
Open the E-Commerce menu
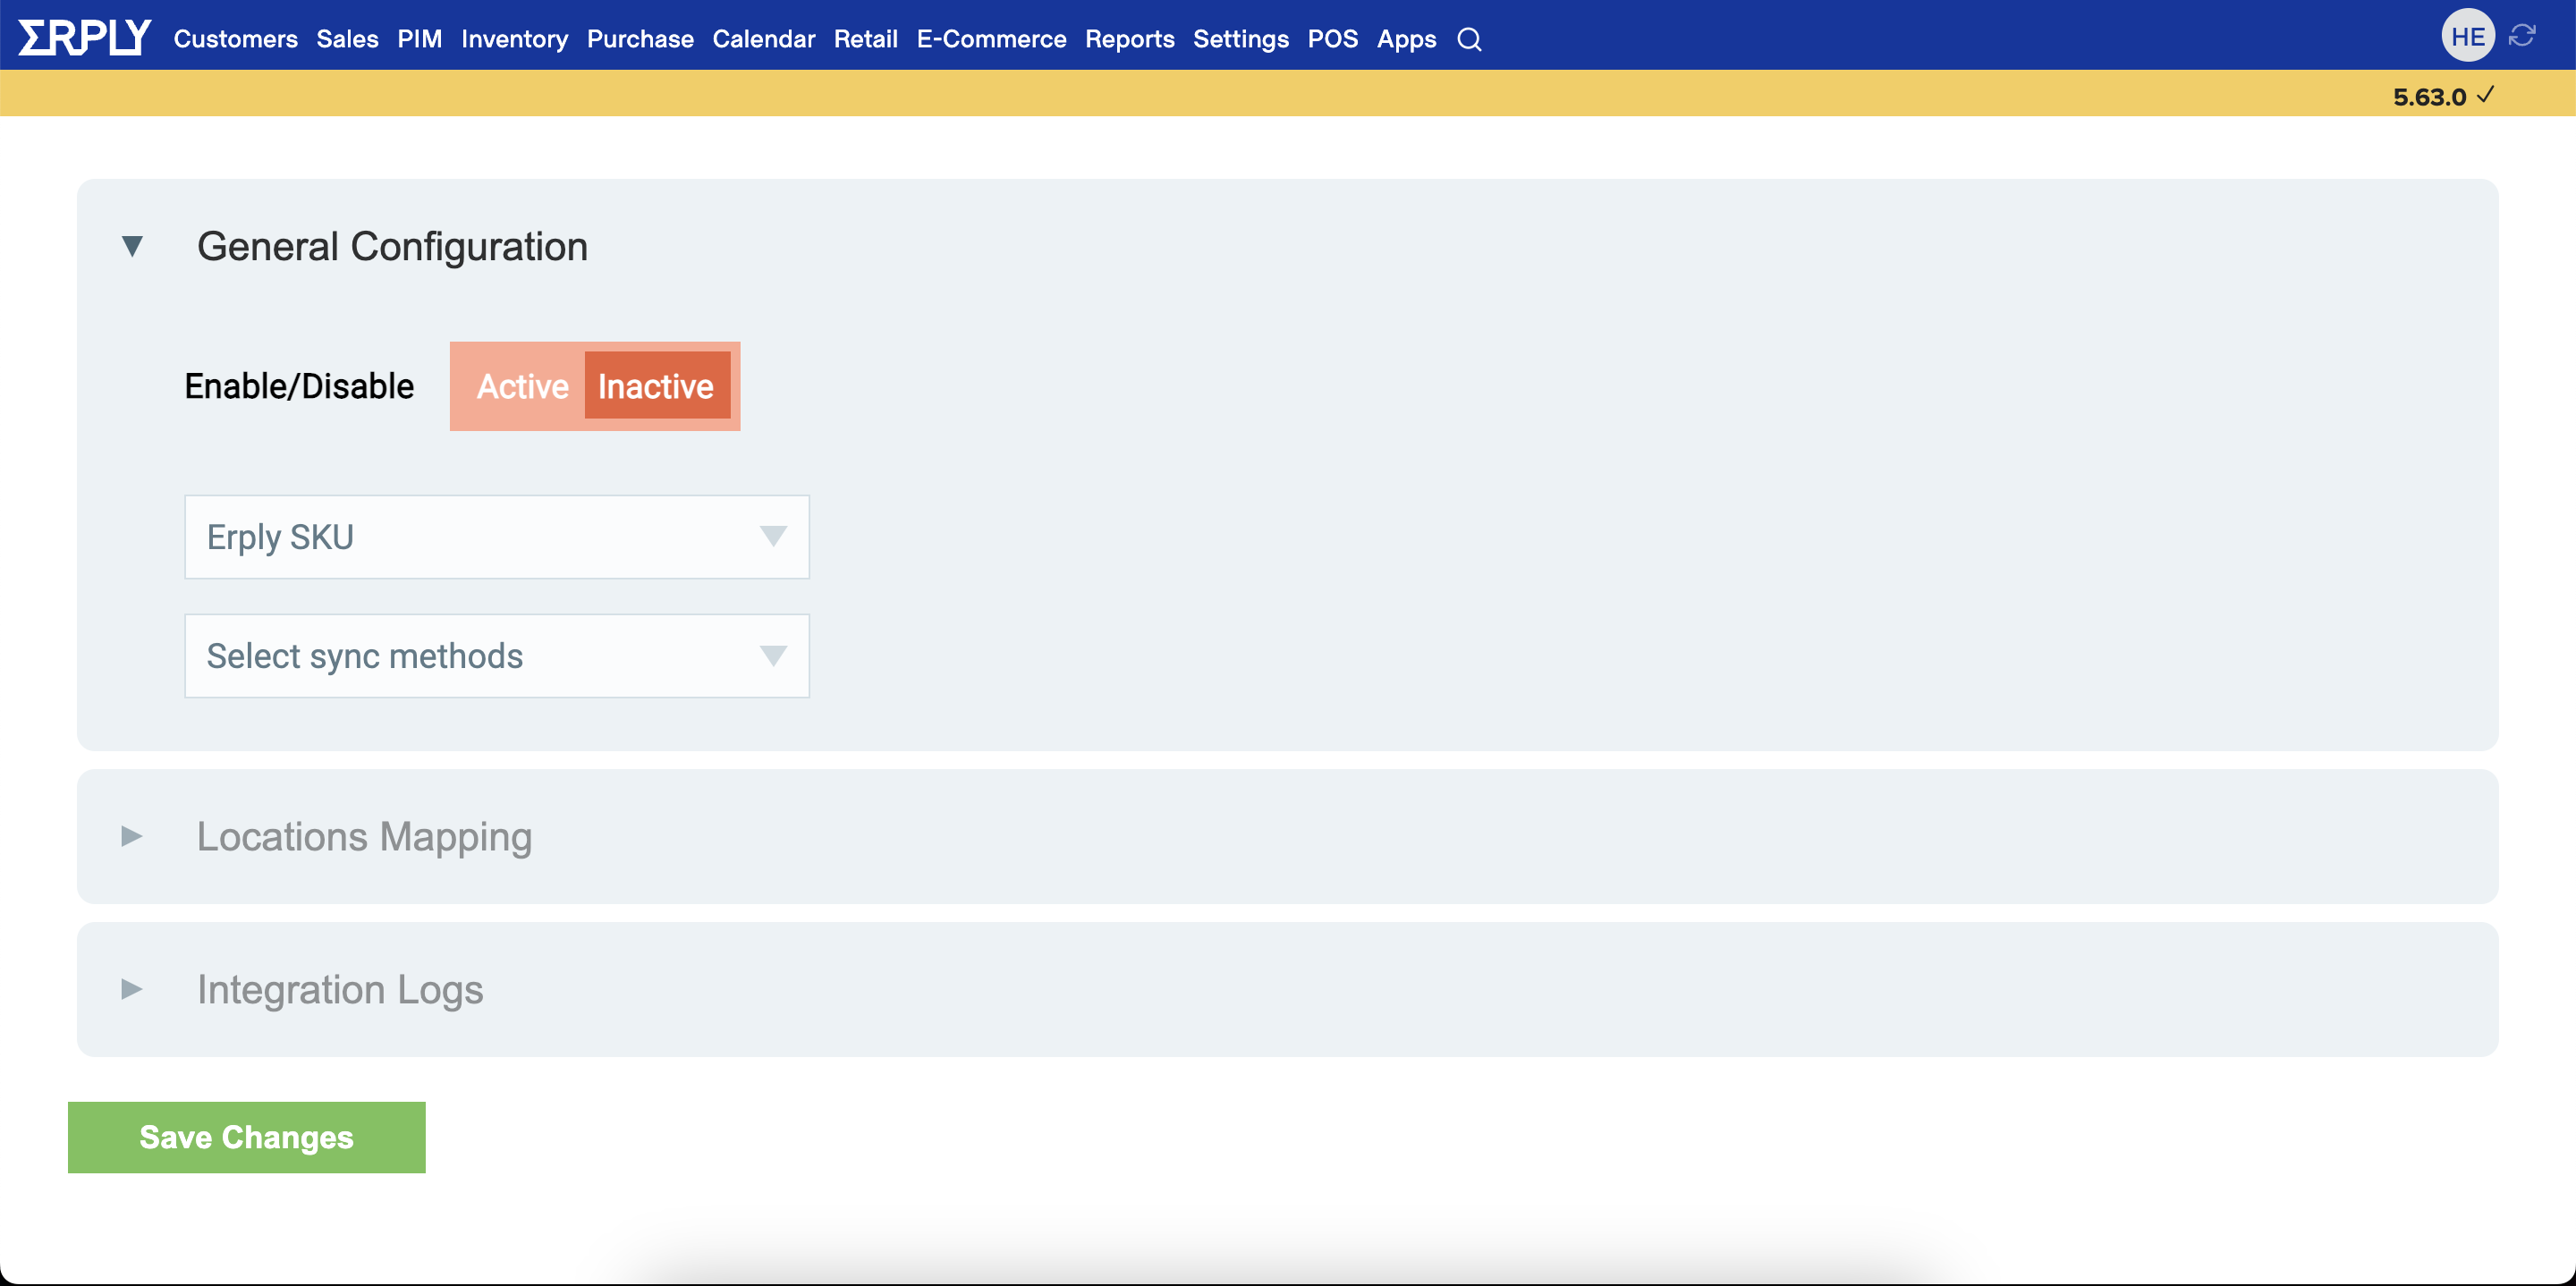pos(991,39)
